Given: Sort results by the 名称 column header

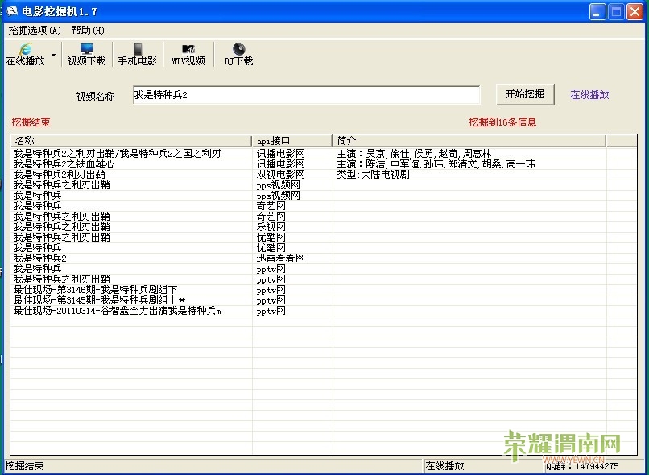Looking at the screenshot, I should [130, 140].
